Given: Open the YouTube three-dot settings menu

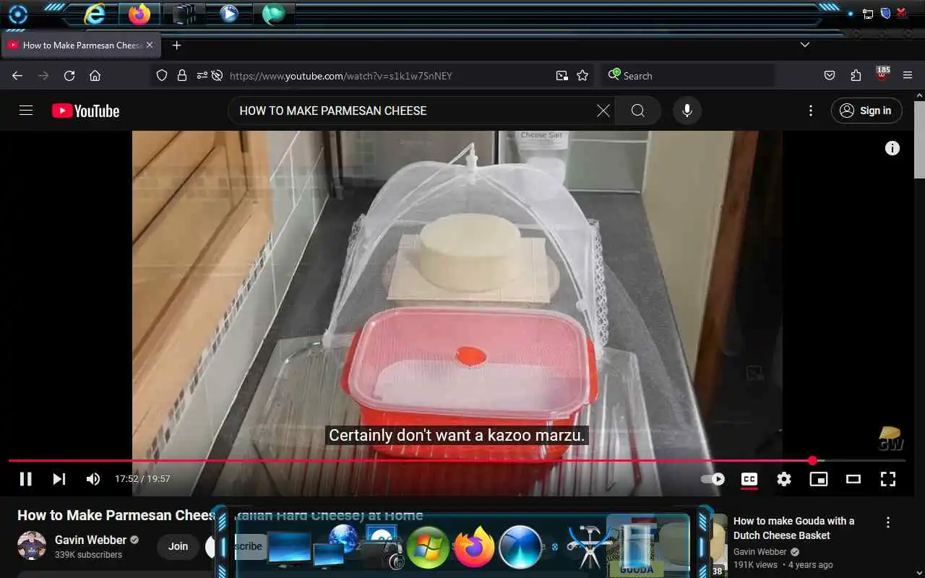Looking at the screenshot, I should [x=811, y=111].
